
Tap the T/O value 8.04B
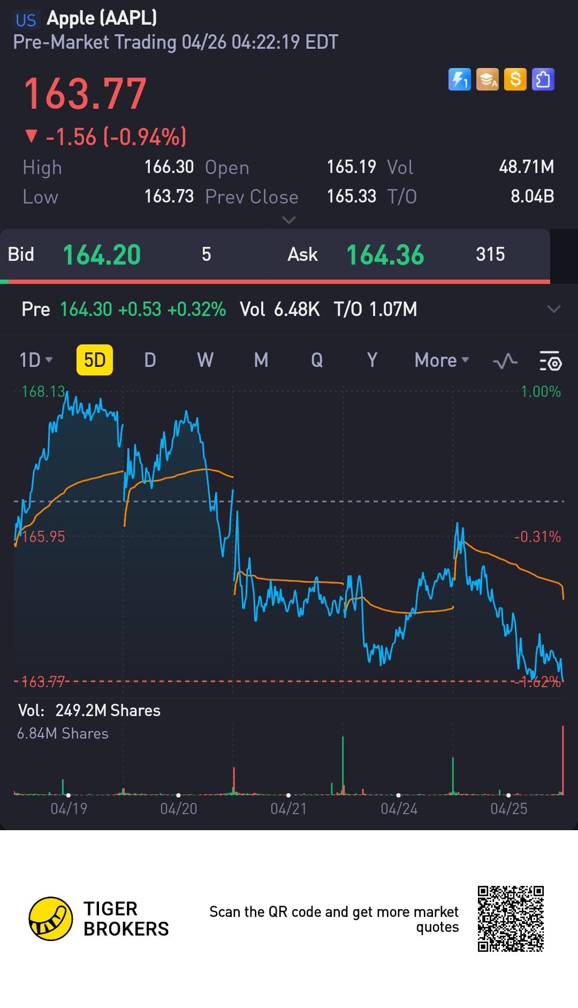pyautogui.click(x=533, y=197)
